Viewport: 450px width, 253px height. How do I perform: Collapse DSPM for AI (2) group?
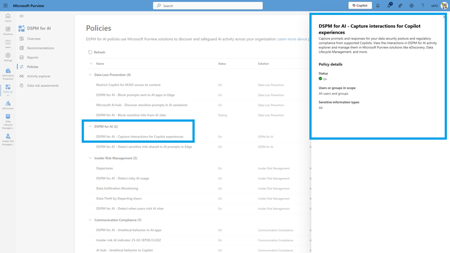[x=90, y=126]
